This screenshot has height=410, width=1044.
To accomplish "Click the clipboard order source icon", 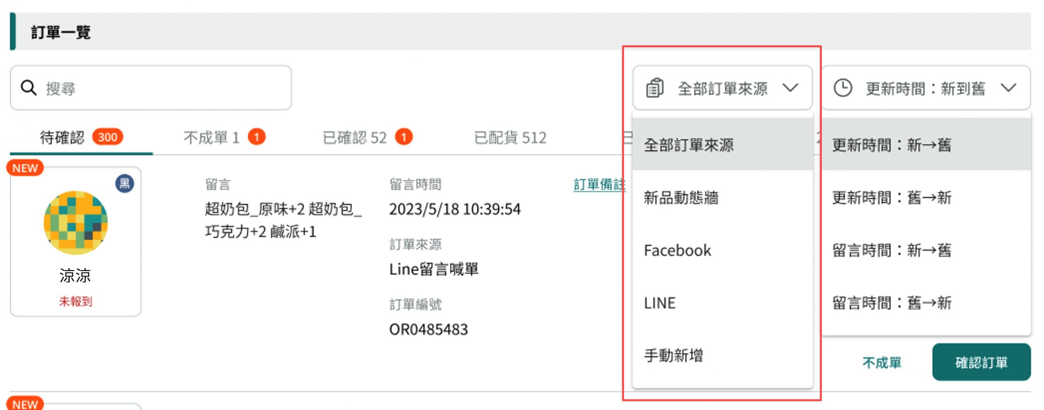I will point(655,88).
